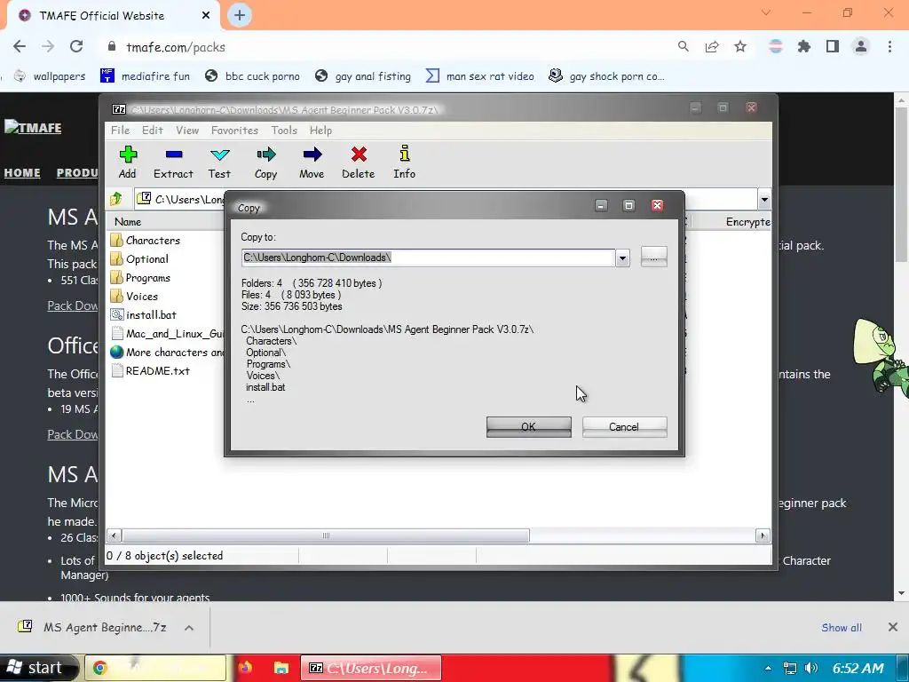Click the file list scroll left arrow
This screenshot has height=682, width=909.
pyautogui.click(x=115, y=535)
